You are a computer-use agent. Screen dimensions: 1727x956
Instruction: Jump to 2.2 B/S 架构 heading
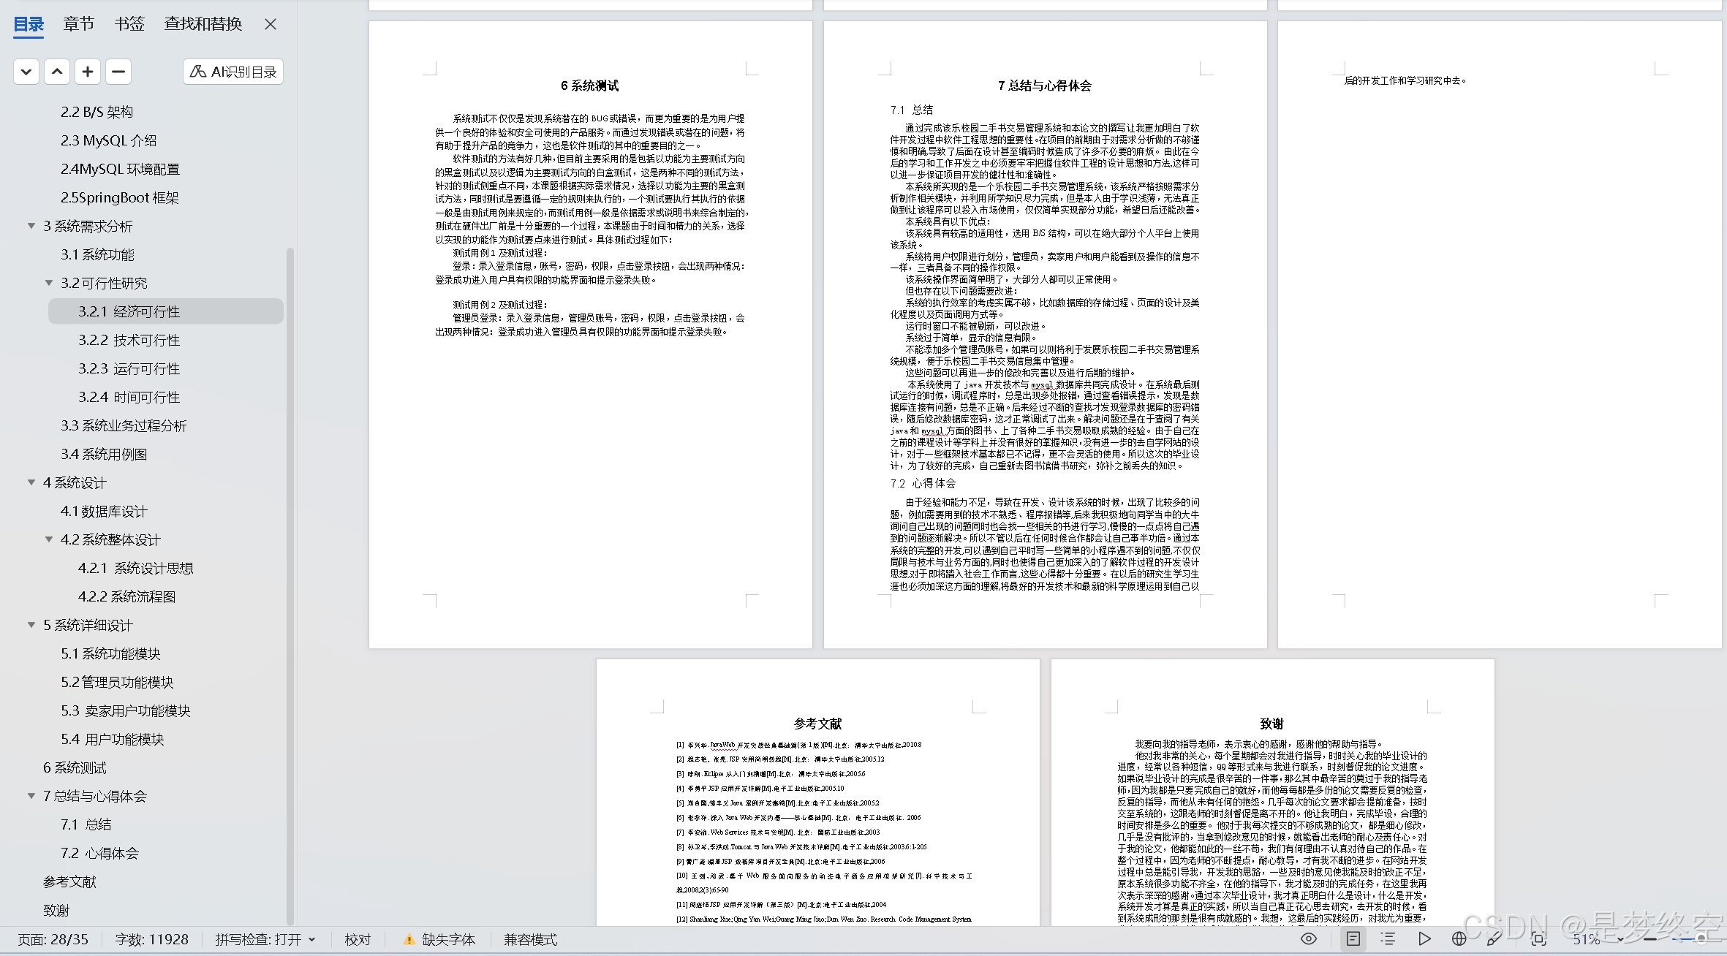97,112
